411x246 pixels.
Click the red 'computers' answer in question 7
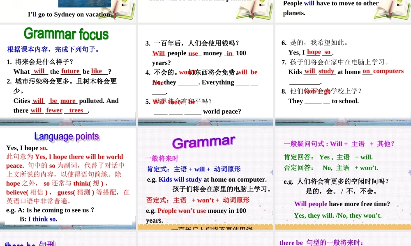[x=388, y=71]
